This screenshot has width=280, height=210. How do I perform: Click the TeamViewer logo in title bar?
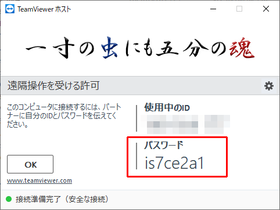(9, 9)
